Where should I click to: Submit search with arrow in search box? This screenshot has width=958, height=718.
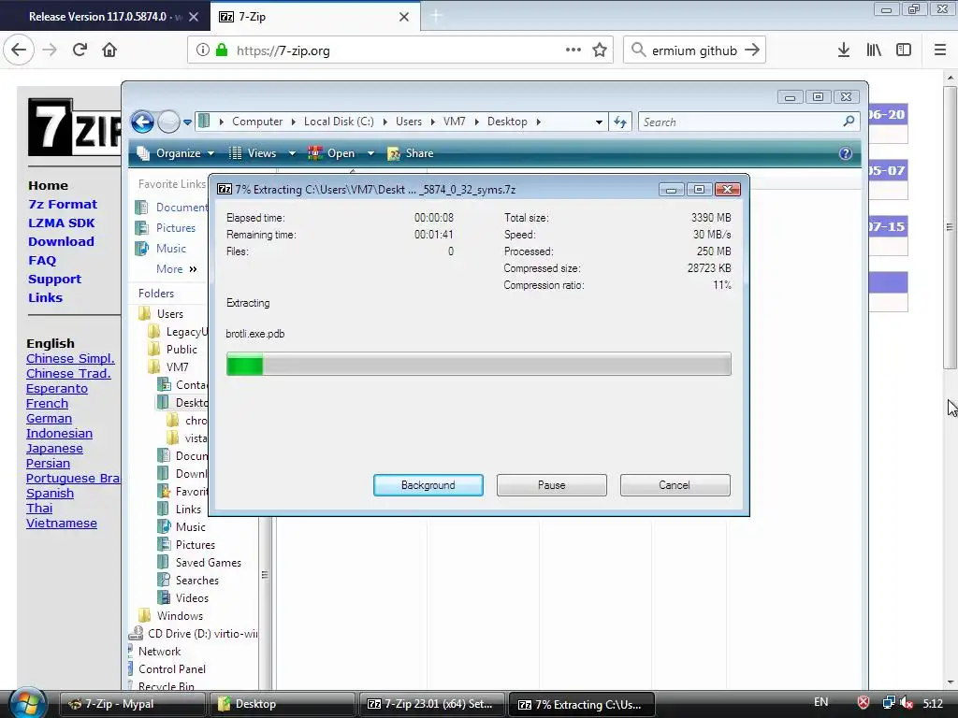[x=752, y=50]
